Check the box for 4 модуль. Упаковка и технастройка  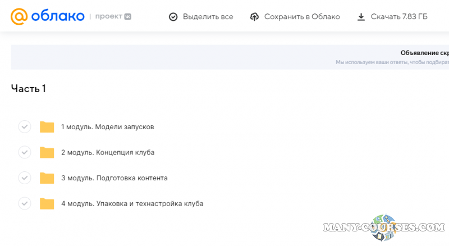[24, 203]
